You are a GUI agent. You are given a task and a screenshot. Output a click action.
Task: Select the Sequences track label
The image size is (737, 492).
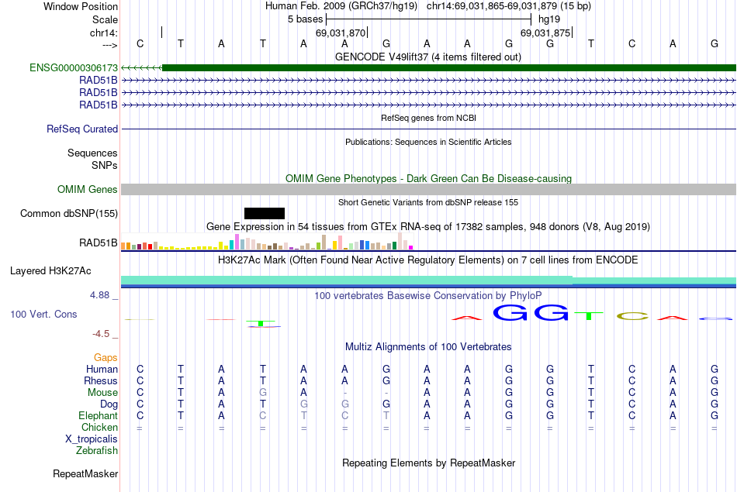tap(92, 153)
